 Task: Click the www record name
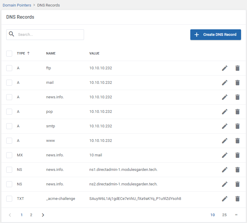tap(50, 141)
